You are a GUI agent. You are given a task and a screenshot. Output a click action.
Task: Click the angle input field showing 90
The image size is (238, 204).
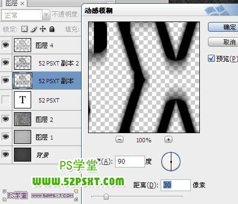[x=130, y=162]
